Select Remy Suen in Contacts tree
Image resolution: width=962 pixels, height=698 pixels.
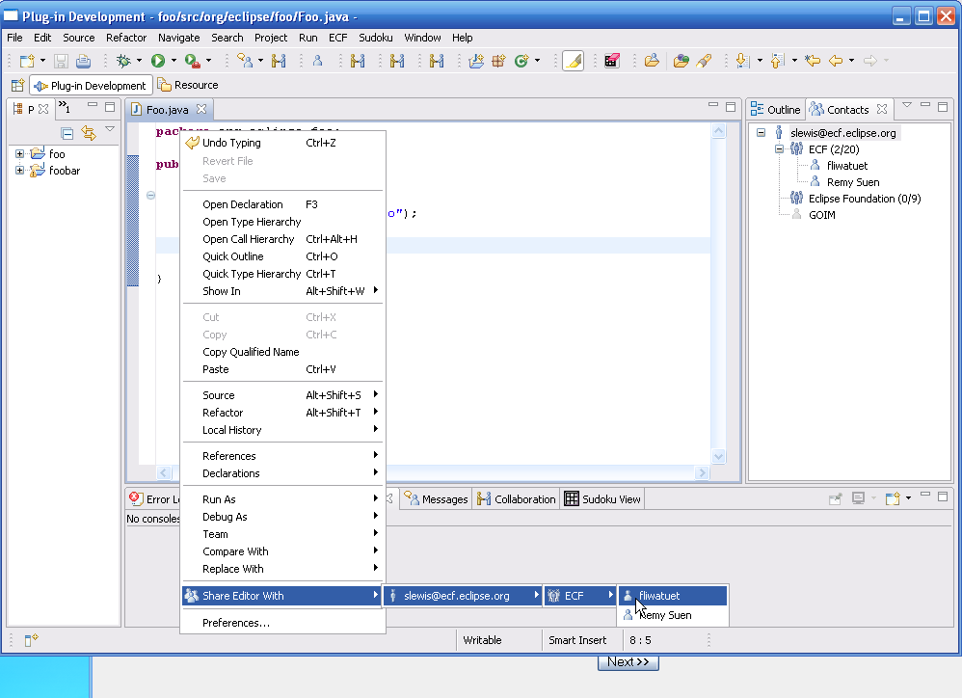coord(853,182)
